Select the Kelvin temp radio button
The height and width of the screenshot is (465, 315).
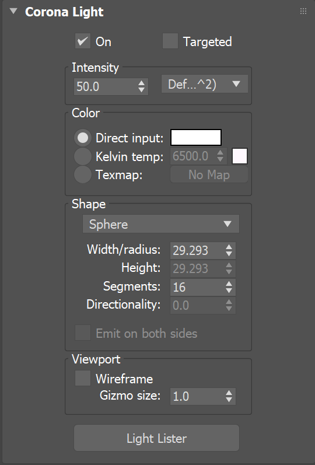pos(83,156)
